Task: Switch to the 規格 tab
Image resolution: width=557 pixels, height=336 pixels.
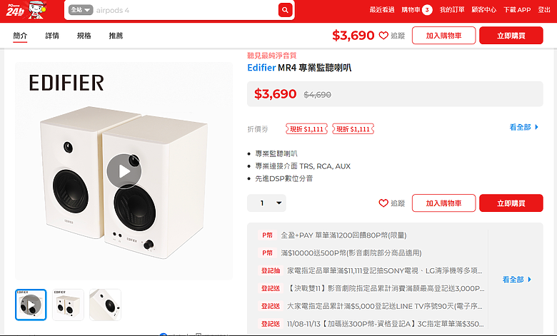Action: pos(84,36)
